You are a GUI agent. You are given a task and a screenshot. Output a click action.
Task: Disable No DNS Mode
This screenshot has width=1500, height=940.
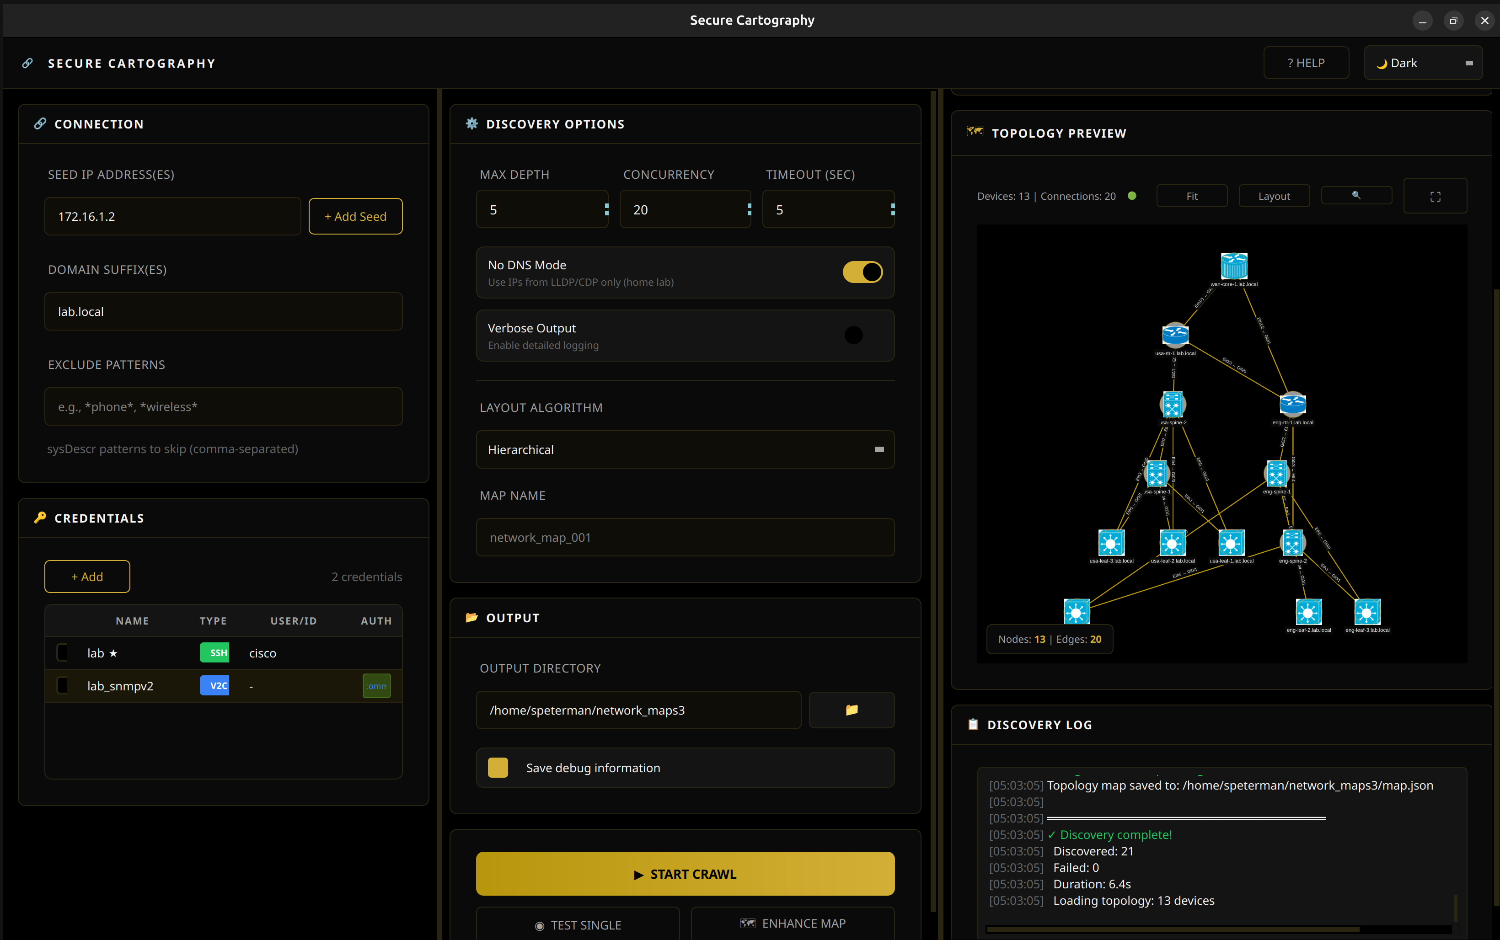[x=862, y=272]
